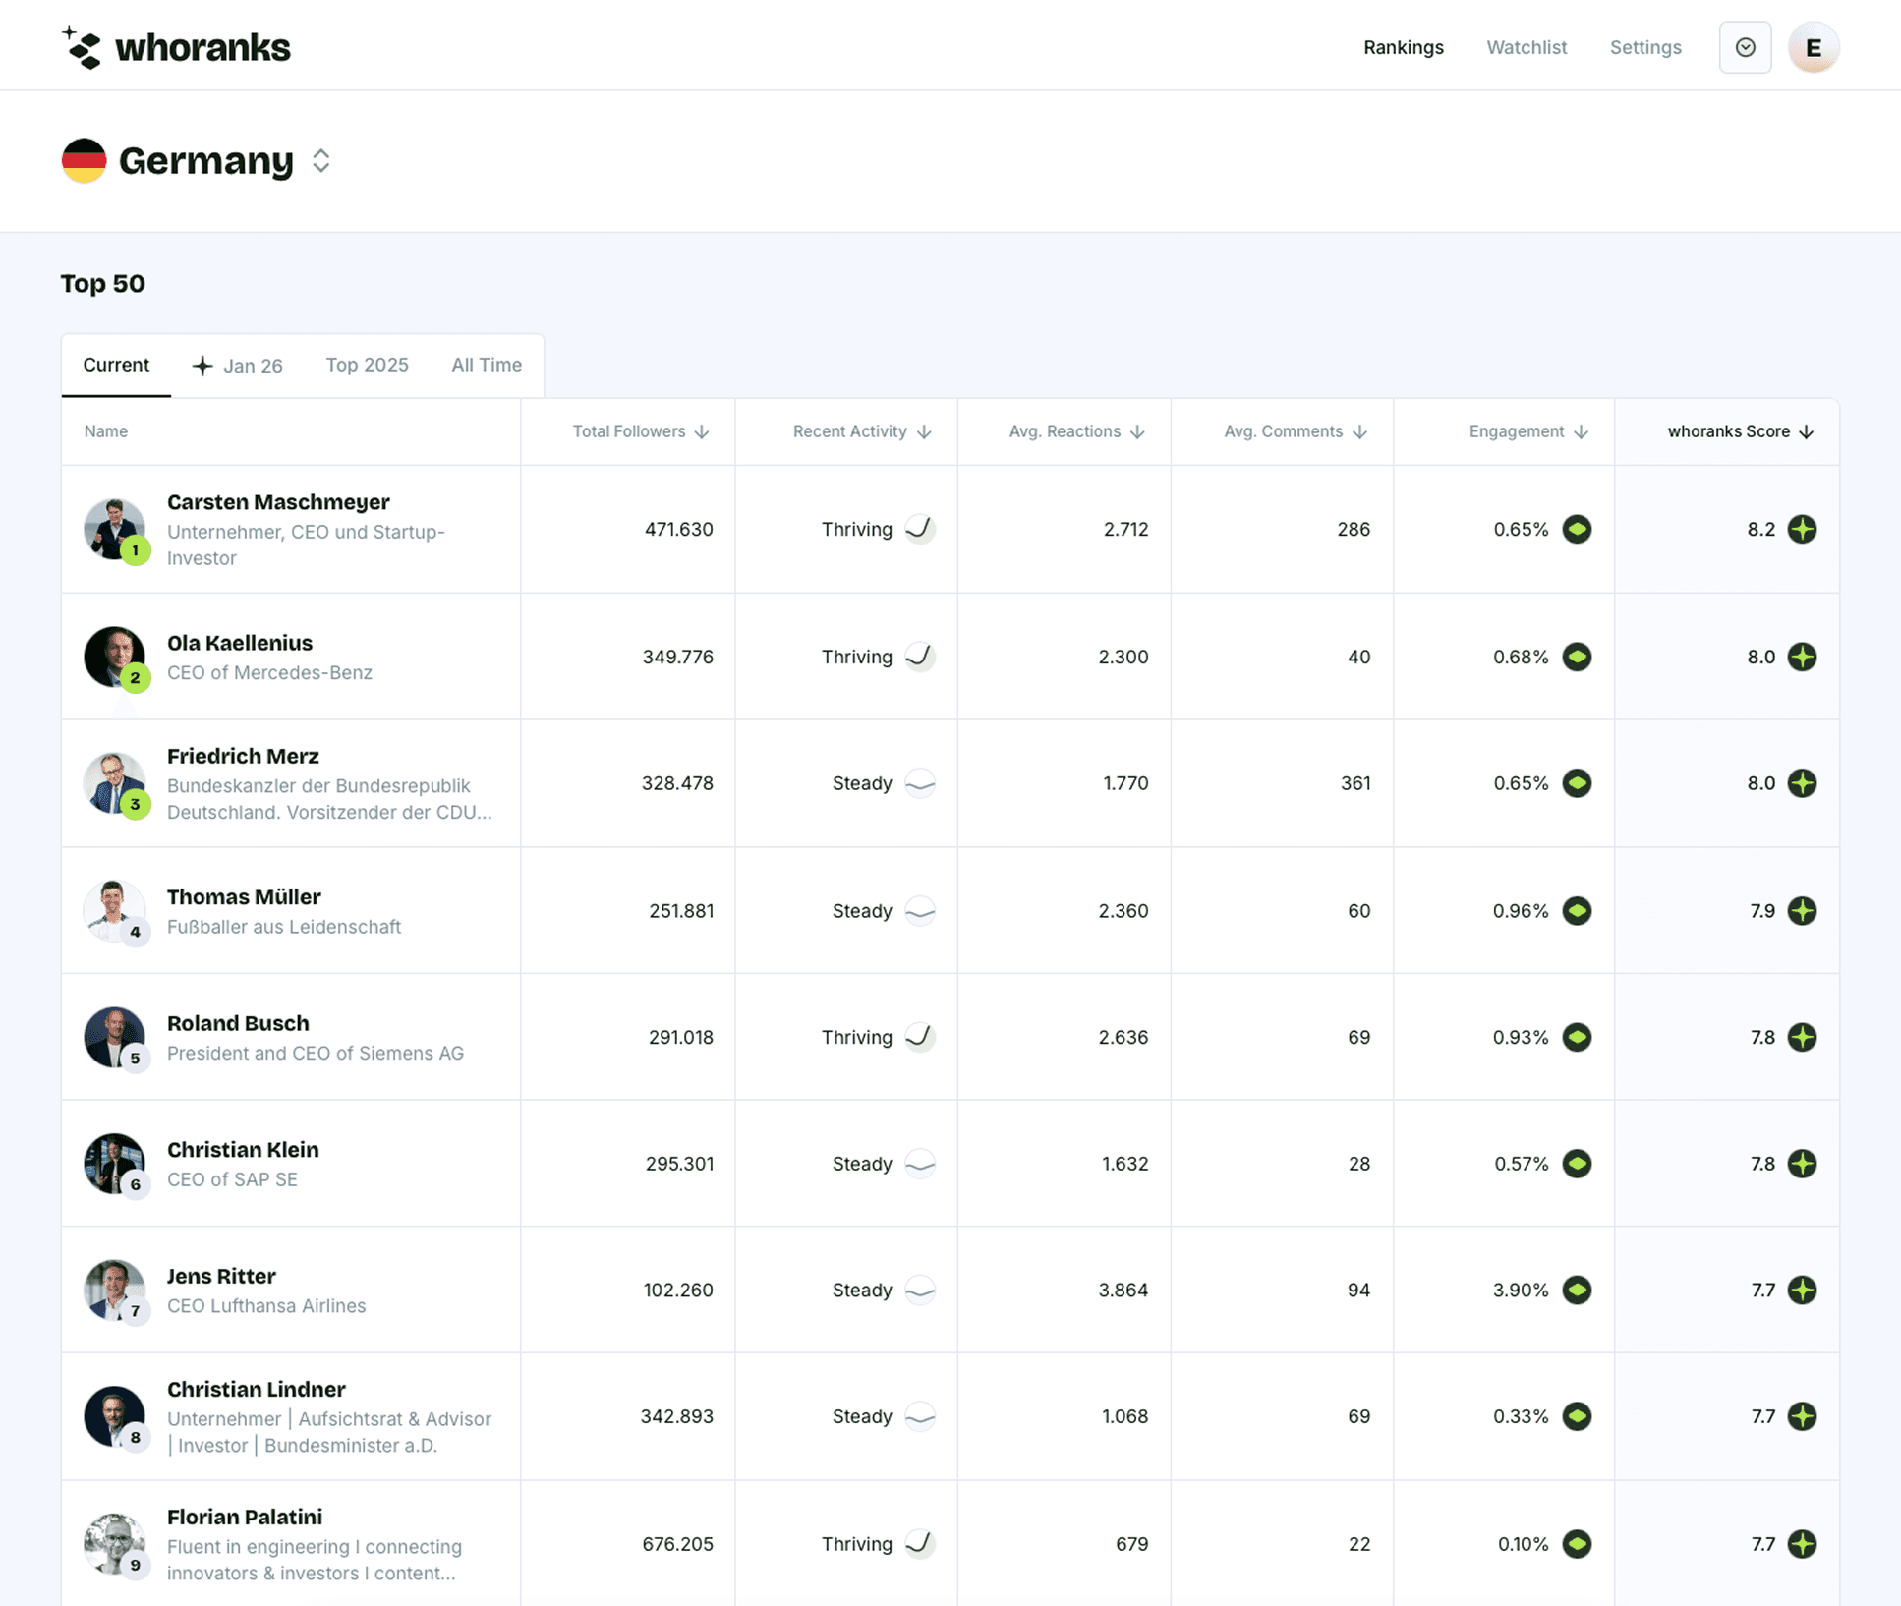Image resolution: width=1901 pixels, height=1606 pixels.
Task: Open Settings from the top navigation
Action: tap(1645, 47)
